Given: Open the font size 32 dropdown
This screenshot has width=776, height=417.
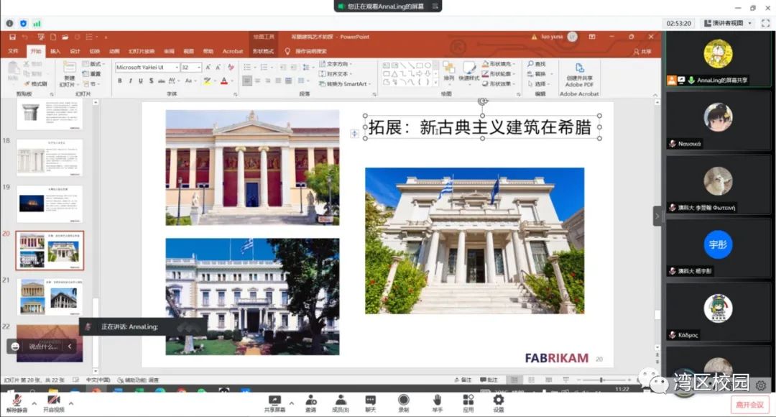Looking at the screenshot, I should 199,68.
